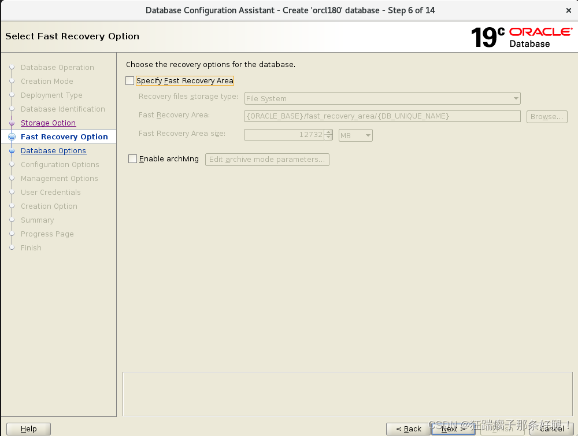Enable archiving for the database

(x=132, y=158)
